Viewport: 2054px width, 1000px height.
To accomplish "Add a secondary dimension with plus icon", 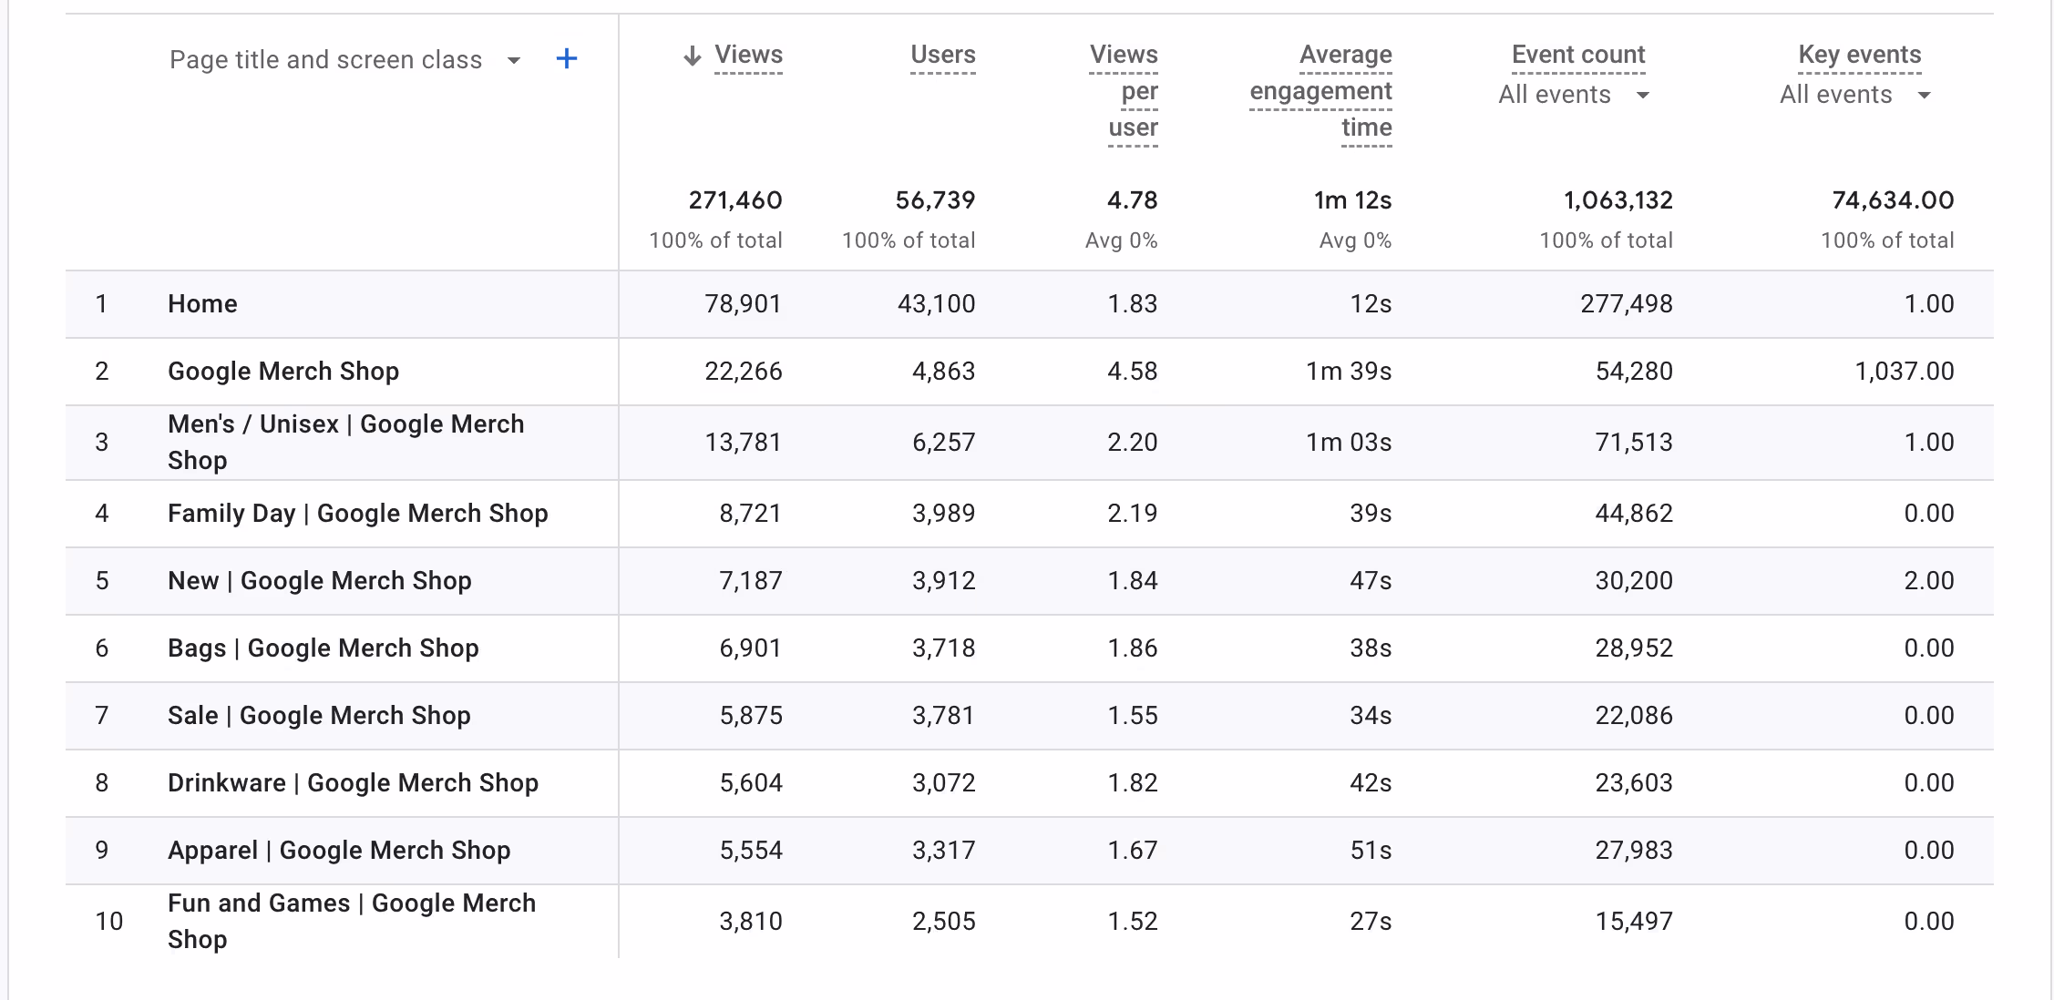I will pyautogui.click(x=567, y=59).
